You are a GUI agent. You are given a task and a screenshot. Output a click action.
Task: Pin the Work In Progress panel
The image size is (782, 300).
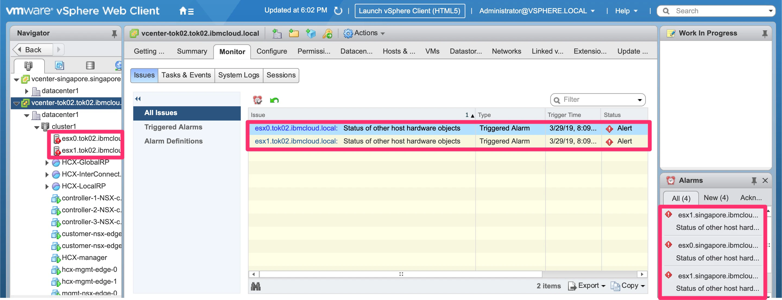tap(764, 34)
